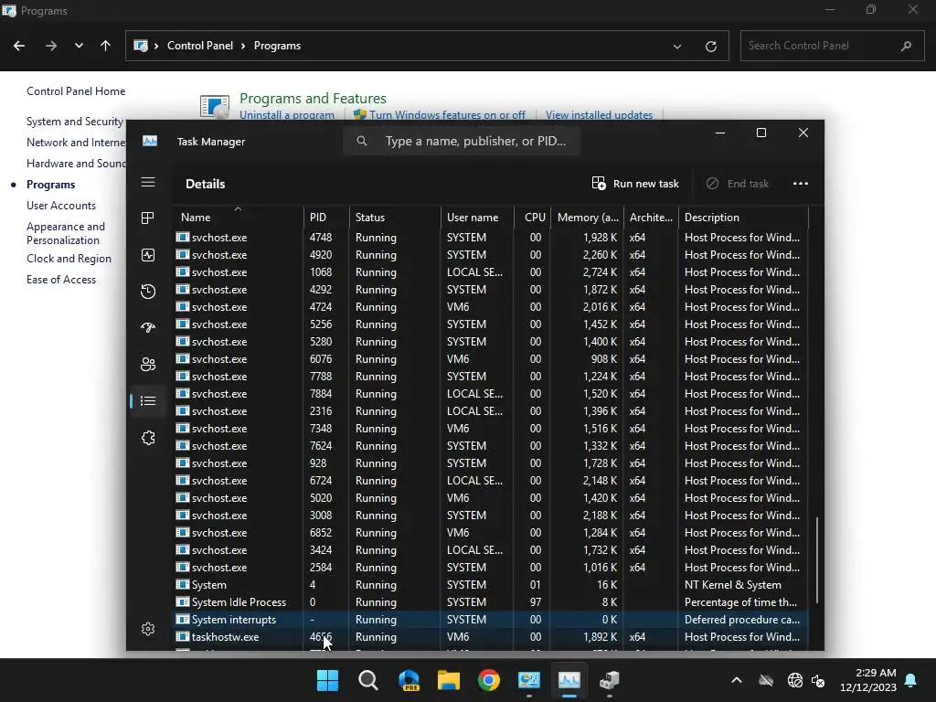The height and width of the screenshot is (702, 936).
Task: Click PID cell 7788
Action: (321, 377)
